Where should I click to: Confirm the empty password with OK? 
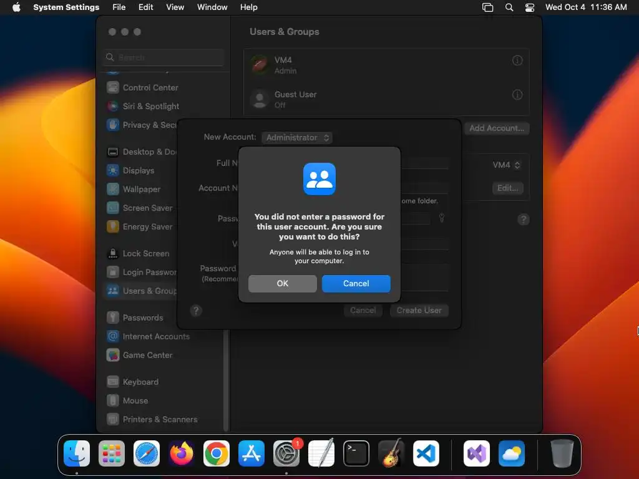[x=283, y=284]
